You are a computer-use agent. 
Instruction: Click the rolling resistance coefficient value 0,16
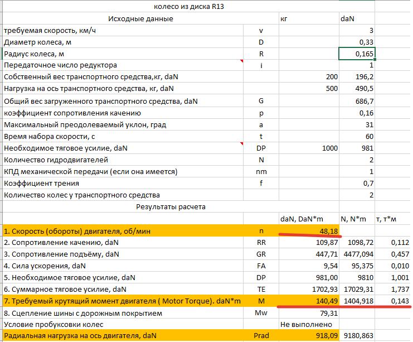357,113
